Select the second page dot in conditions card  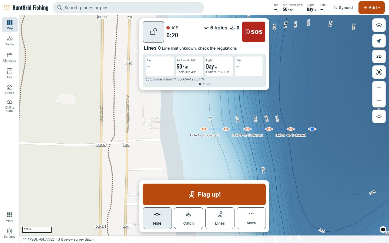204,84
